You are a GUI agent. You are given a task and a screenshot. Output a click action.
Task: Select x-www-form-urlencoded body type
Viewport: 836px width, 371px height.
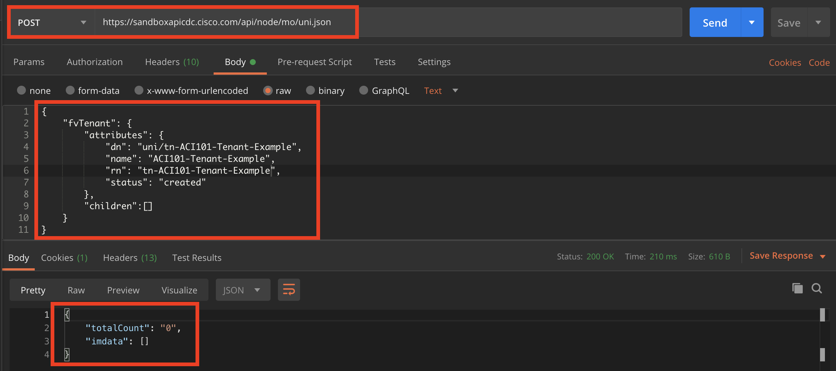[139, 91]
